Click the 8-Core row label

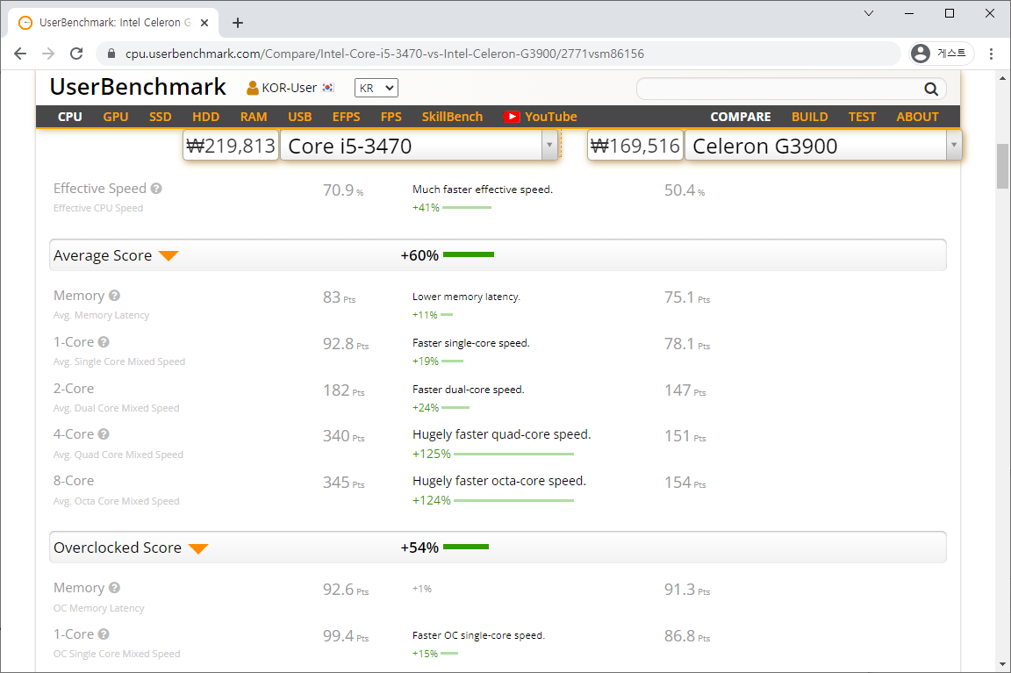[x=74, y=480]
